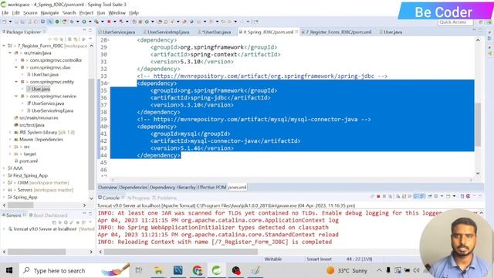Click the Remove Launch icon in Console toolbar
The height and width of the screenshot is (278, 494).
click(x=384, y=196)
